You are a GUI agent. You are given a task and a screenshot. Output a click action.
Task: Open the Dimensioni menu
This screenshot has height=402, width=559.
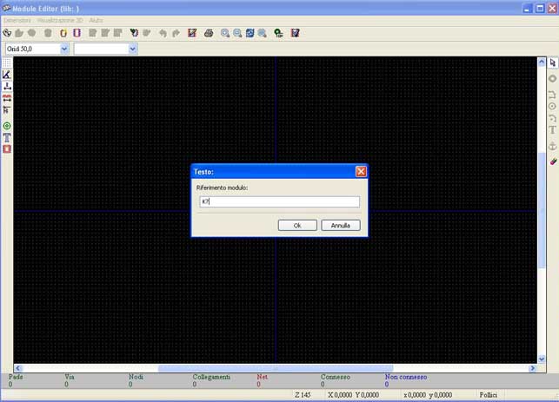coord(17,20)
